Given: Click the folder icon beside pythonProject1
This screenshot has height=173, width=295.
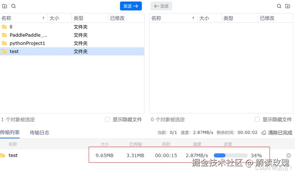Looking at the screenshot, I should [4, 43].
